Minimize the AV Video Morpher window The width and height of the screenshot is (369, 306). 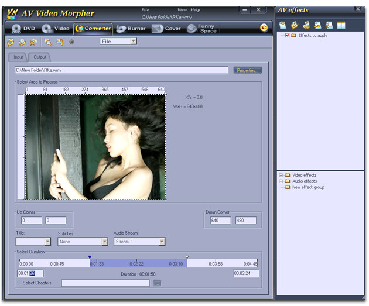245,9
